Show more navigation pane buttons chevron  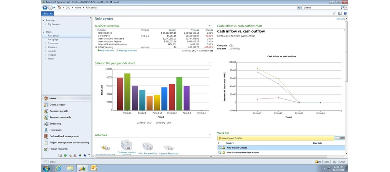pos(89,155)
